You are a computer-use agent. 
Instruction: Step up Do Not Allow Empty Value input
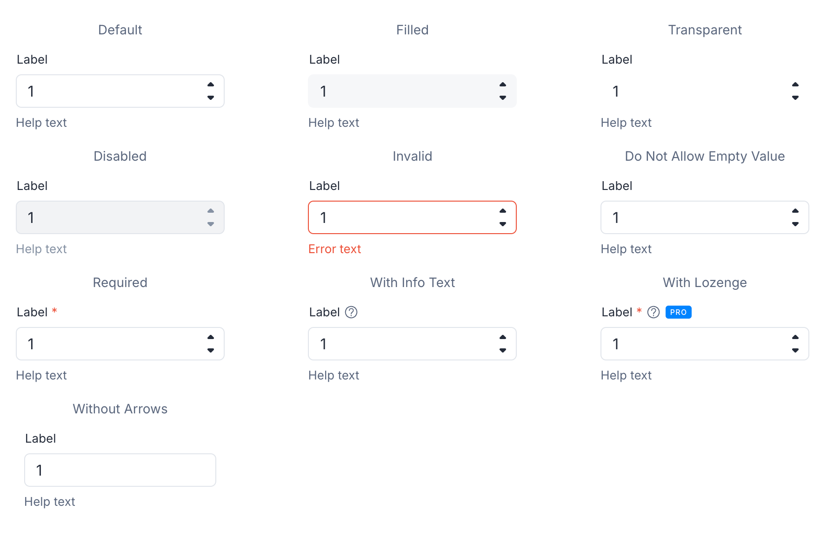[795, 211]
